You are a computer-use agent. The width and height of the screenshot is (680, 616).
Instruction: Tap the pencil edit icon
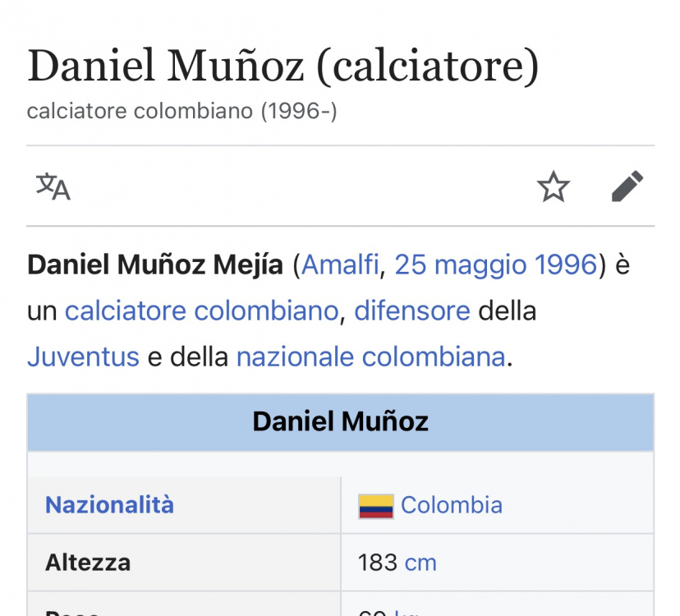click(x=627, y=186)
